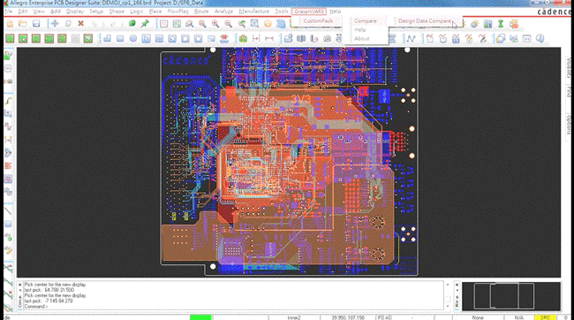The height and width of the screenshot is (320, 574).
Task: Open the Display menu
Action: tap(75, 11)
